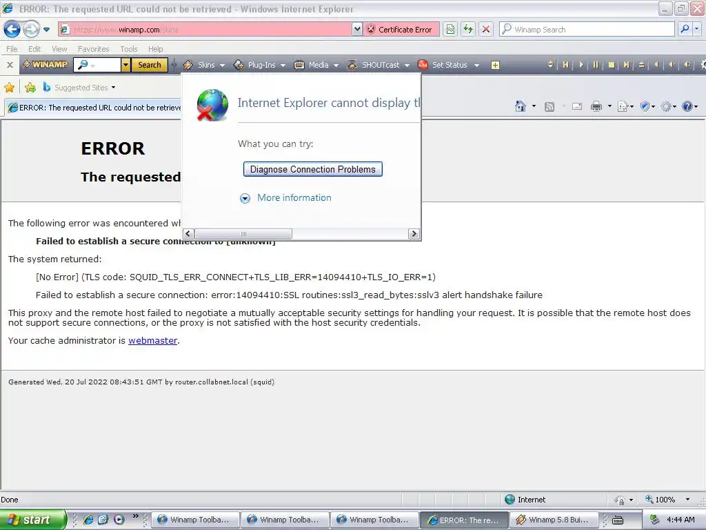706x530 pixels.
Task: Click the Compatibility View broken-page icon
Action: pyautogui.click(x=450, y=30)
